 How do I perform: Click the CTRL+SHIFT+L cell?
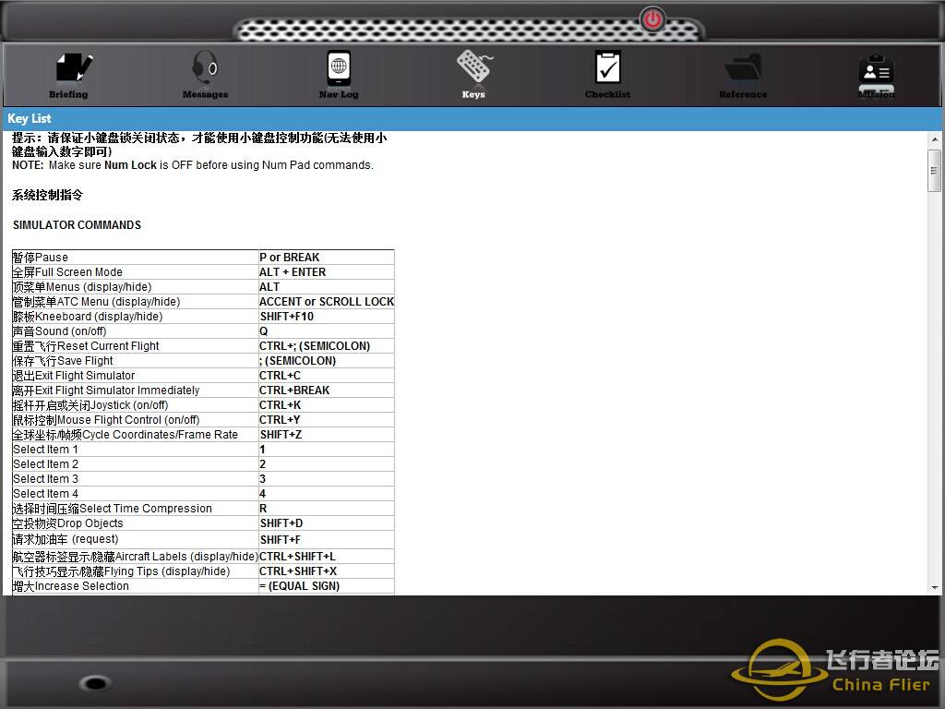[x=327, y=557]
